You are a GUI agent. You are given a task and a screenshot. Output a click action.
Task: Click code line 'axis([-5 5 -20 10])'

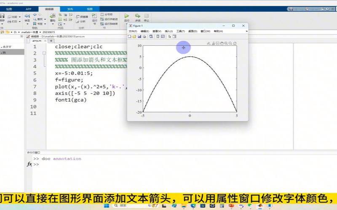tap(85, 93)
